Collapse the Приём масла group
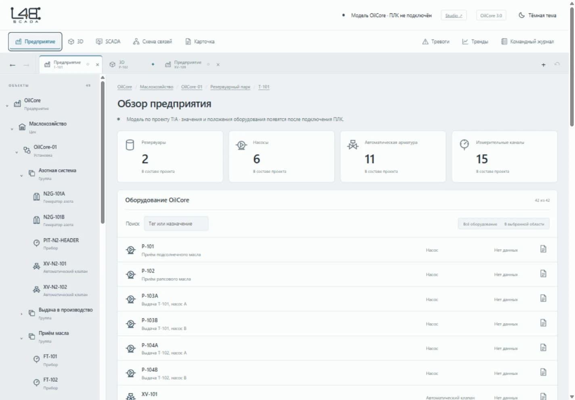The image size is (575, 400). tap(21, 339)
